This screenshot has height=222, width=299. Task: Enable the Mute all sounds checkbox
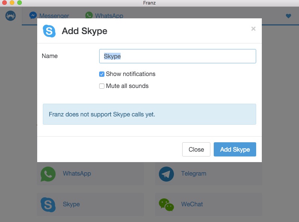pyautogui.click(x=102, y=86)
